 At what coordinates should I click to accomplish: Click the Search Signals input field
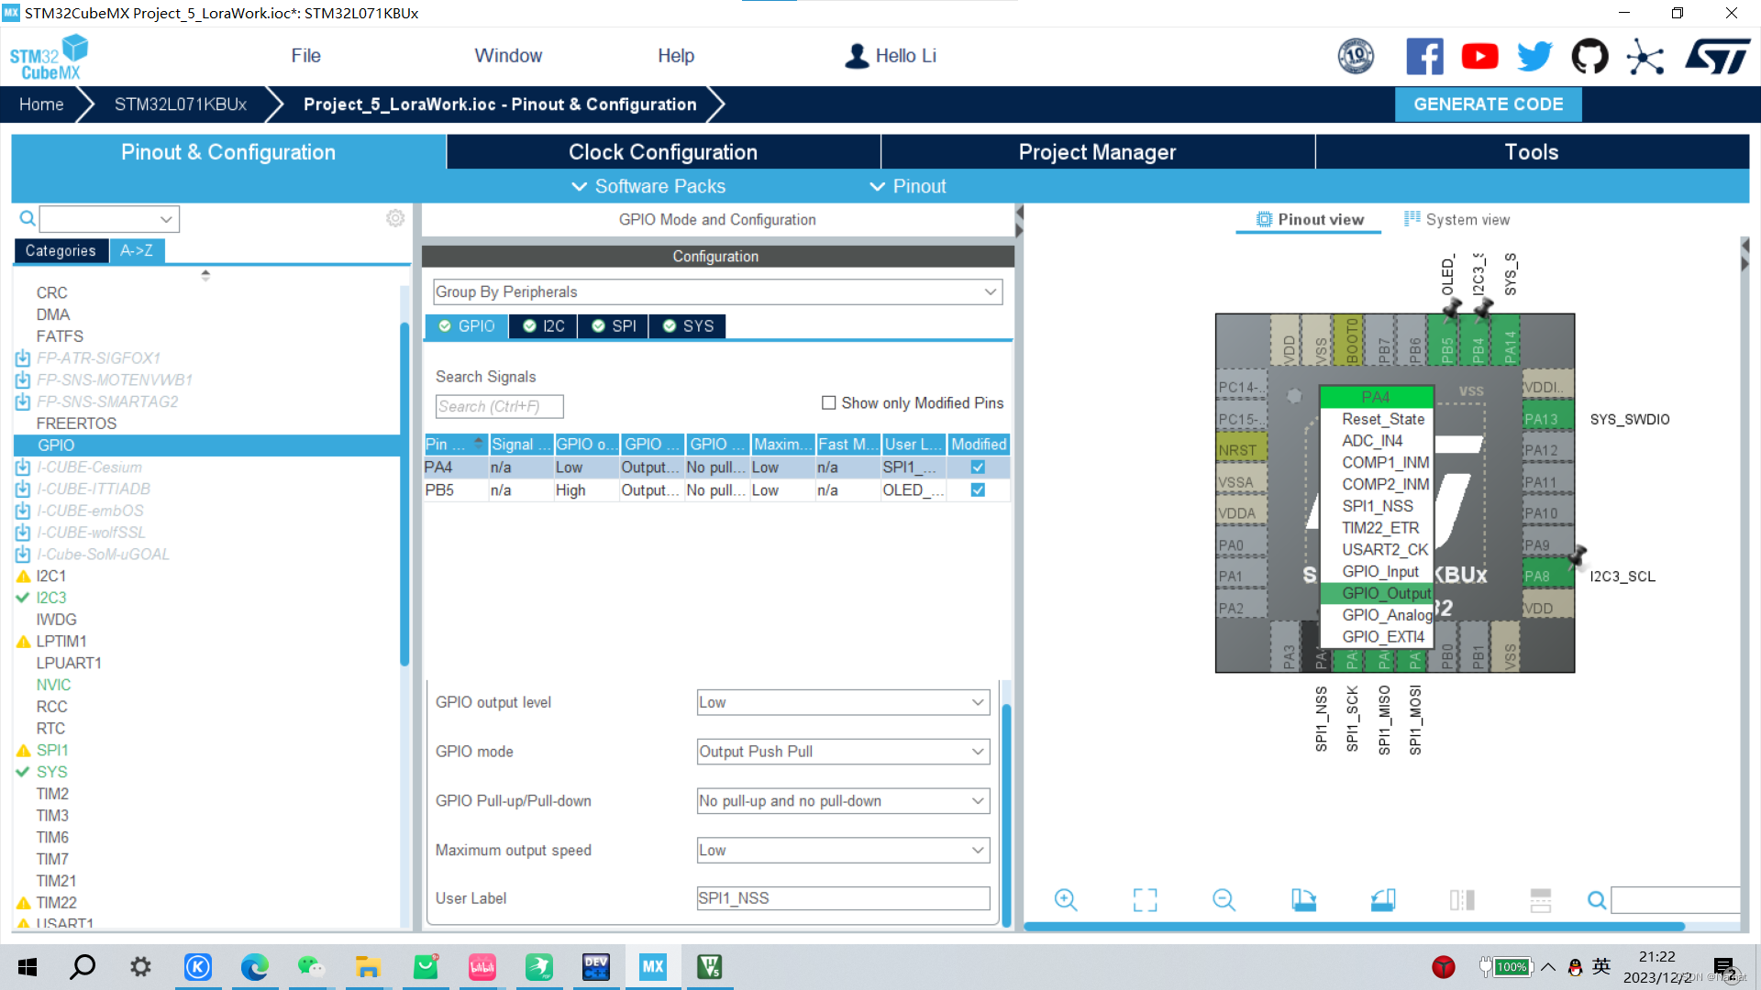tap(499, 407)
